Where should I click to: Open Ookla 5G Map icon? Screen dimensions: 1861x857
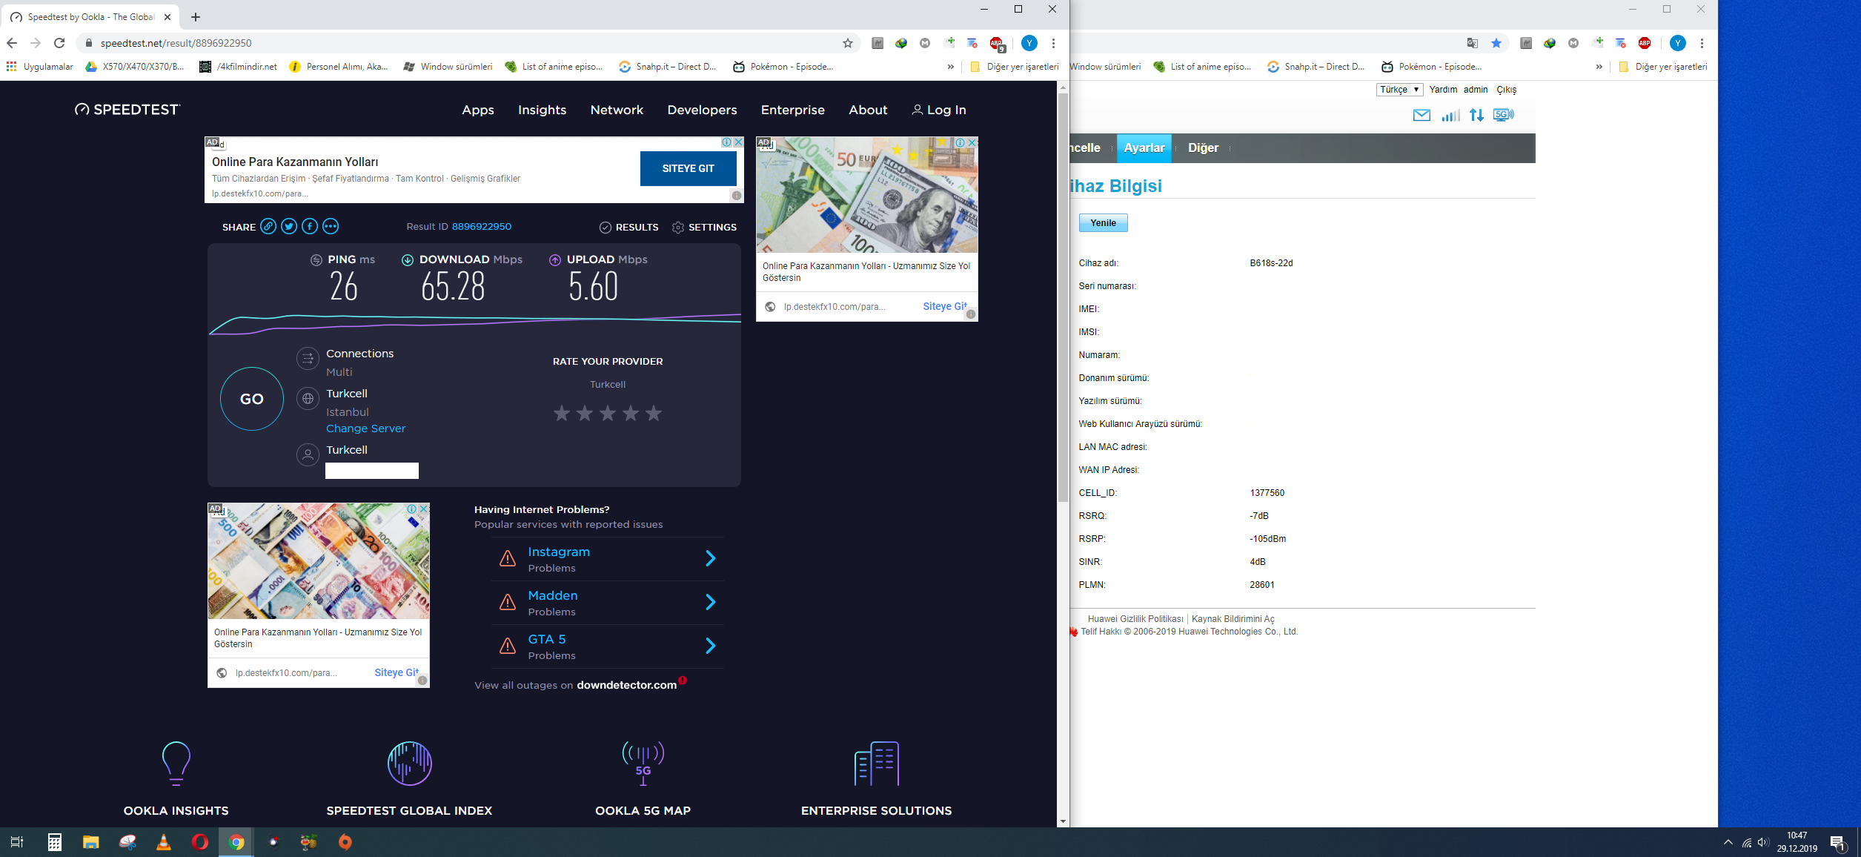(x=643, y=763)
